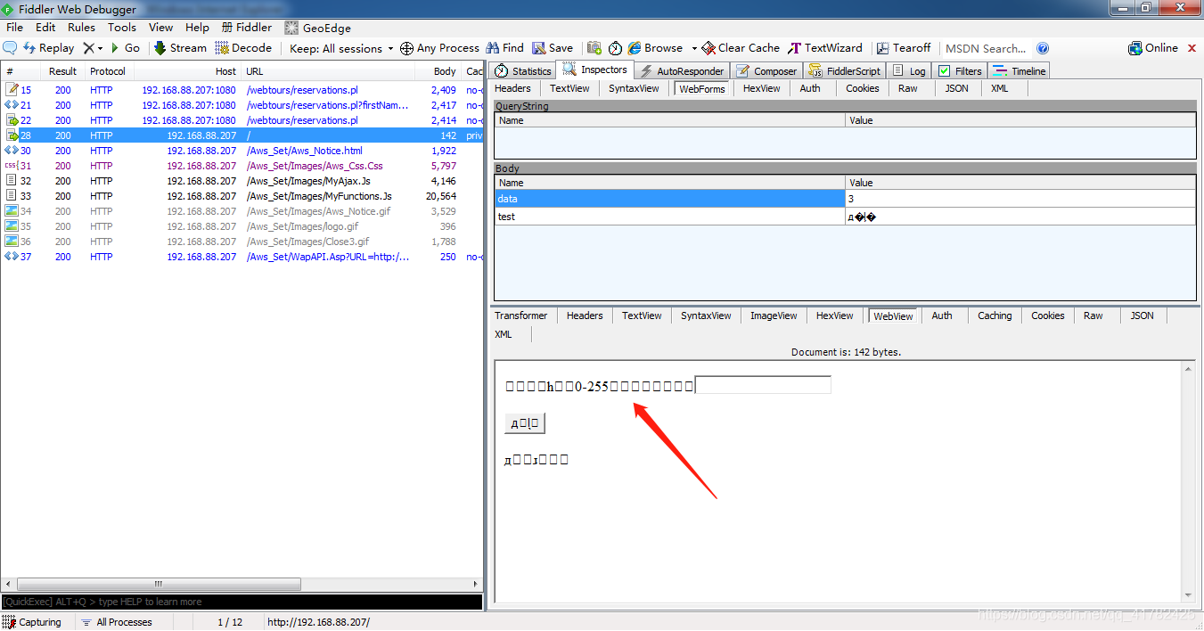Open the TextWizard tool

point(825,48)
